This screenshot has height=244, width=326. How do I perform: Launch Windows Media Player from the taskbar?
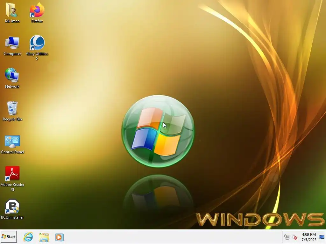tap(59, 237)
